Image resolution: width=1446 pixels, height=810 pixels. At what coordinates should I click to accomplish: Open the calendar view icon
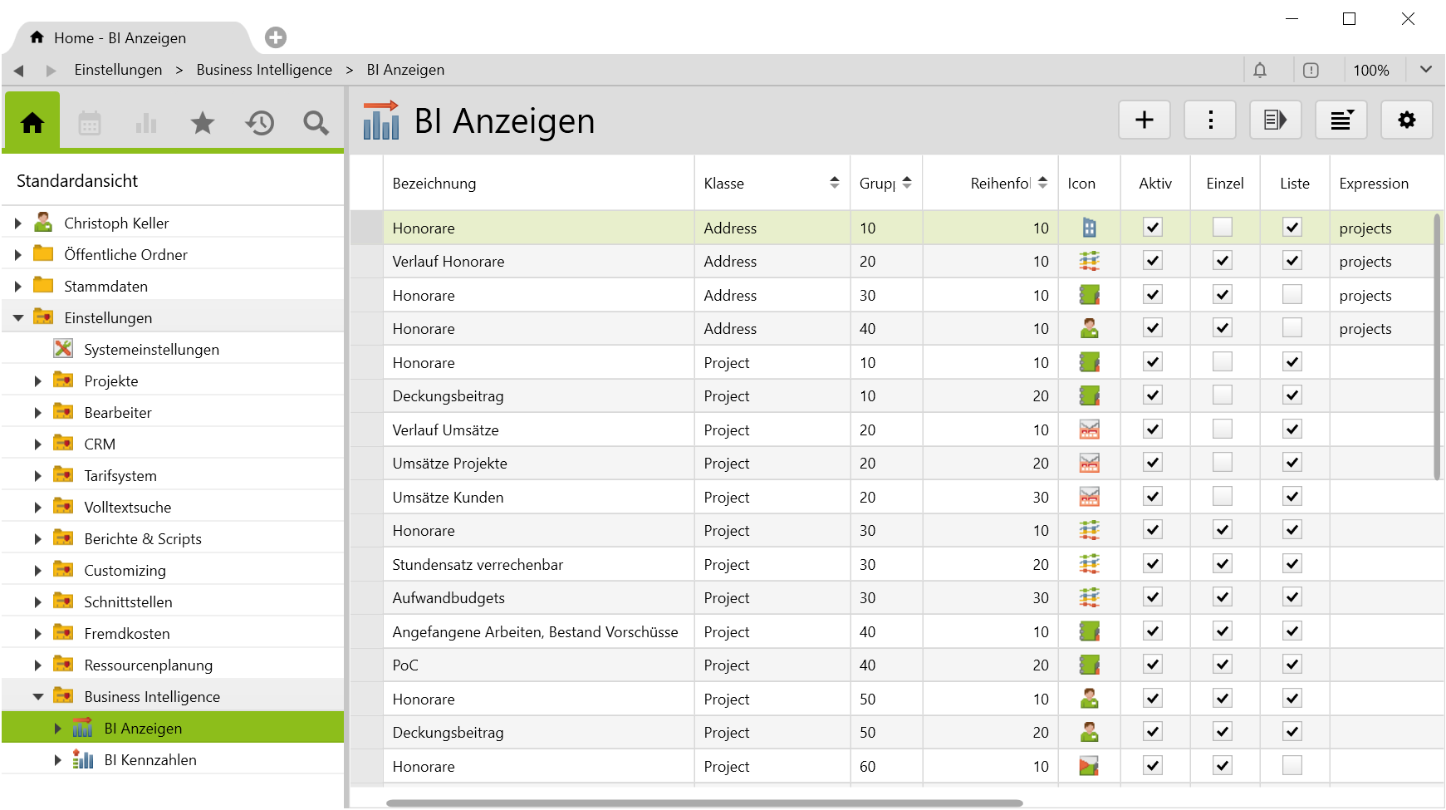(x=90, y=124)
